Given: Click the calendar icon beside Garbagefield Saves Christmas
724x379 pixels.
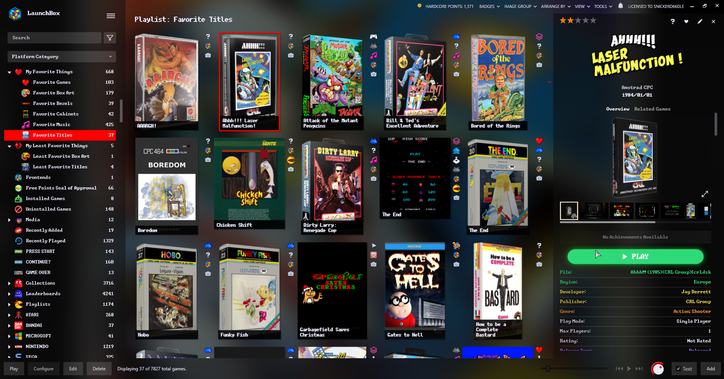Looking at the screenshot, I should click(x=373, y=255).
